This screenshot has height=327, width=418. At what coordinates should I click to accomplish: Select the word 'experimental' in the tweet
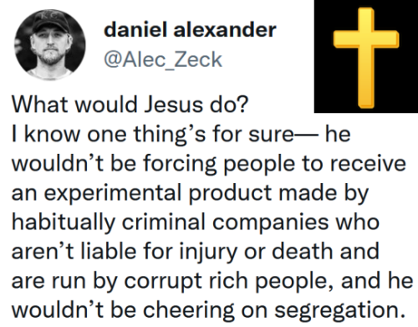pyautogui.click(x=113, y=193)
